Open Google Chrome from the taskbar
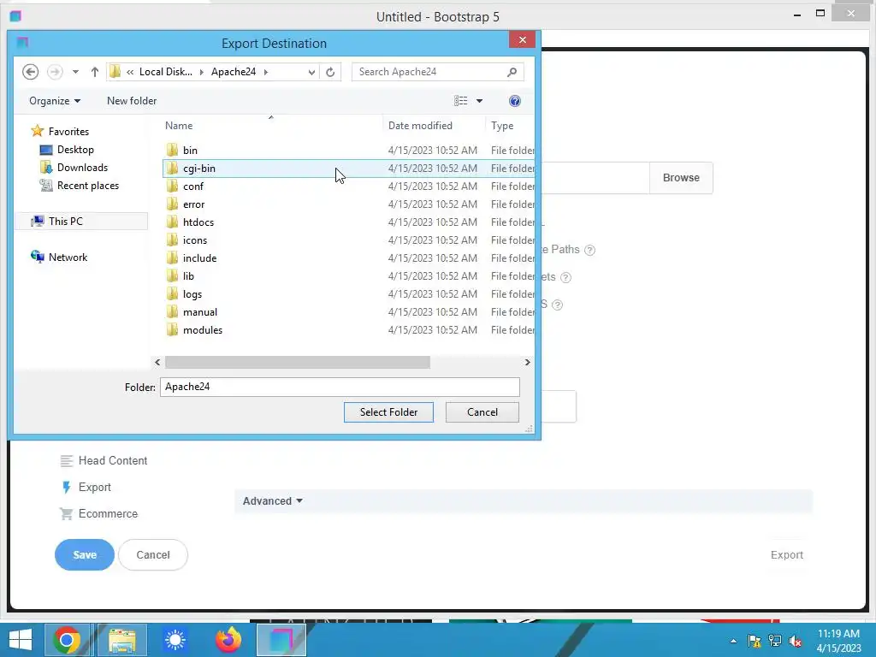The width and height of the screenshot is (876, 657). pos(67,640)
